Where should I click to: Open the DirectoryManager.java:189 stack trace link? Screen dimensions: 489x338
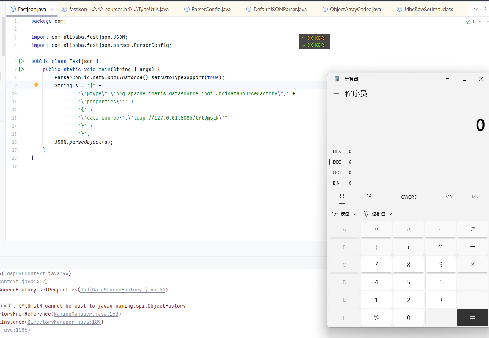pos(64,322)
